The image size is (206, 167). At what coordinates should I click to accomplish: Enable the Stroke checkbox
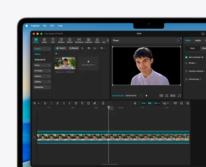186,63
